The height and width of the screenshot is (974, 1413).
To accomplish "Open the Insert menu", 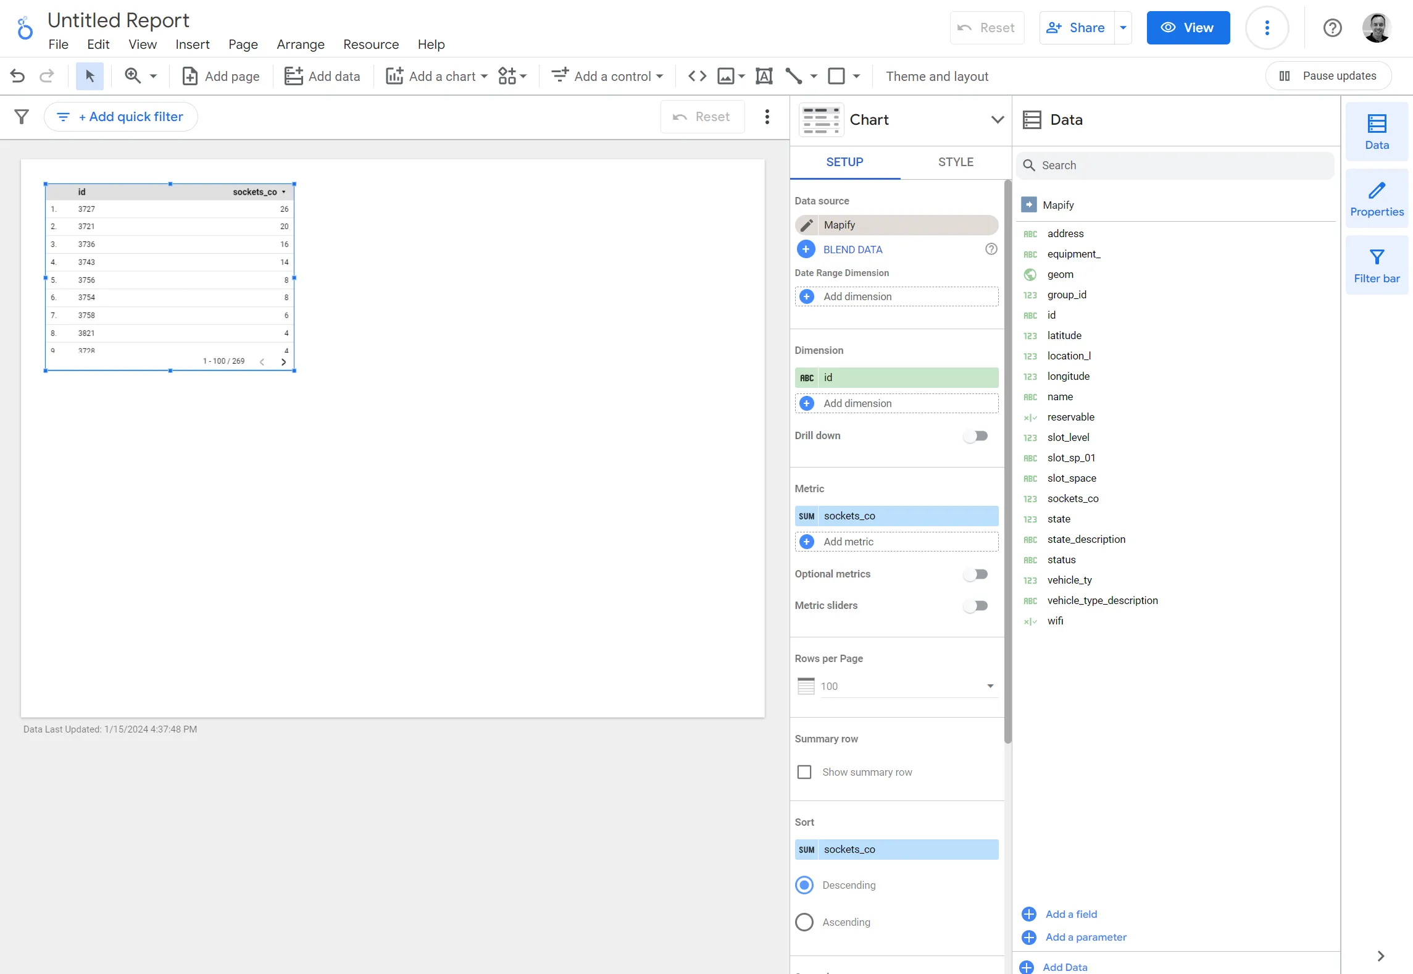I will click(x=193, y=44).
